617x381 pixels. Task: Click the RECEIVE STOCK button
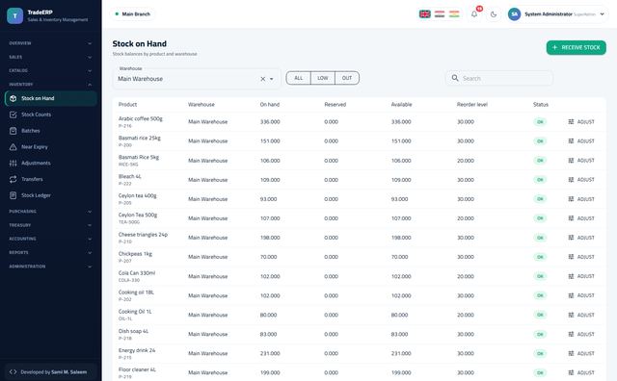click(577, 47)
